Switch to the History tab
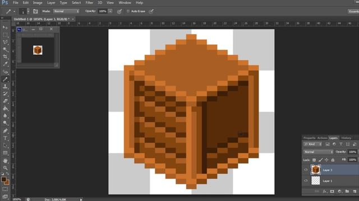This screenshot has height=201, width=359. click(346, 138)
